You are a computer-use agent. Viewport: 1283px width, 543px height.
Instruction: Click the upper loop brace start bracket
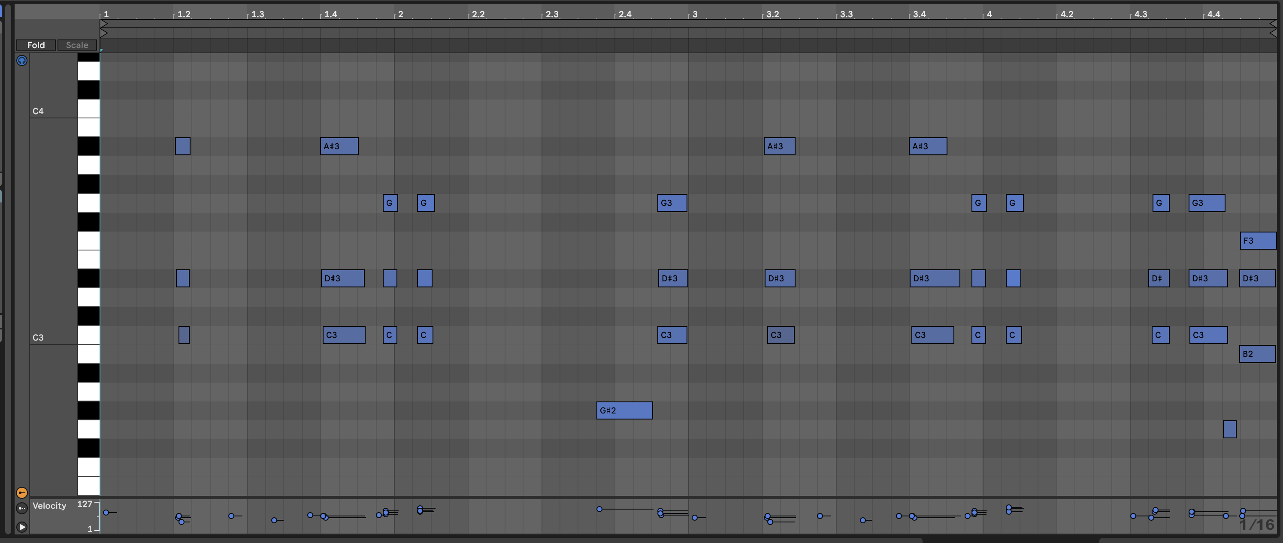[x=104, y=24]
